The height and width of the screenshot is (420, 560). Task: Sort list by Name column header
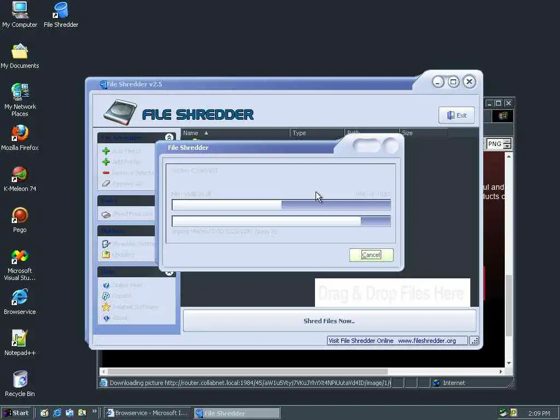click(235, 133)
